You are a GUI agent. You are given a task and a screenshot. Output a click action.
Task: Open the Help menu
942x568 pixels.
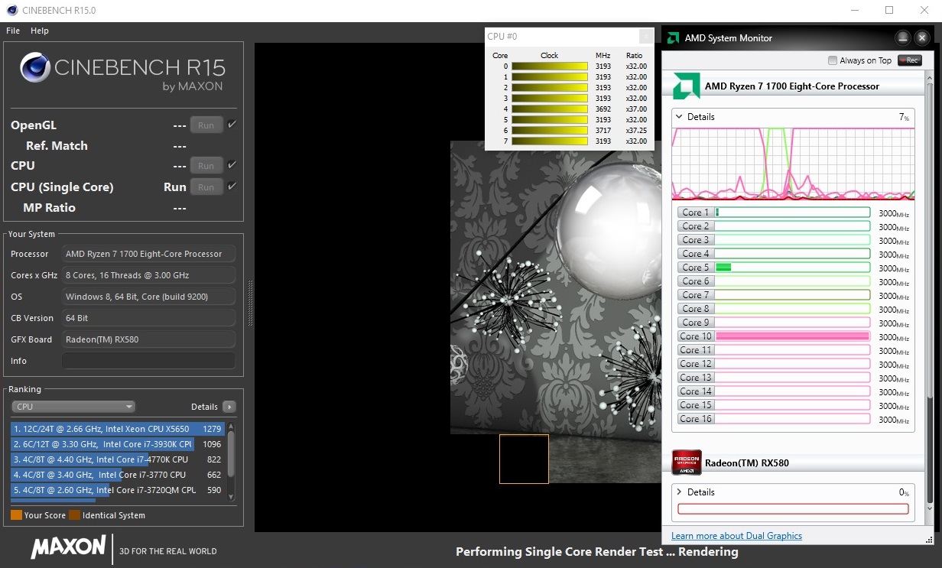[40, 31]
